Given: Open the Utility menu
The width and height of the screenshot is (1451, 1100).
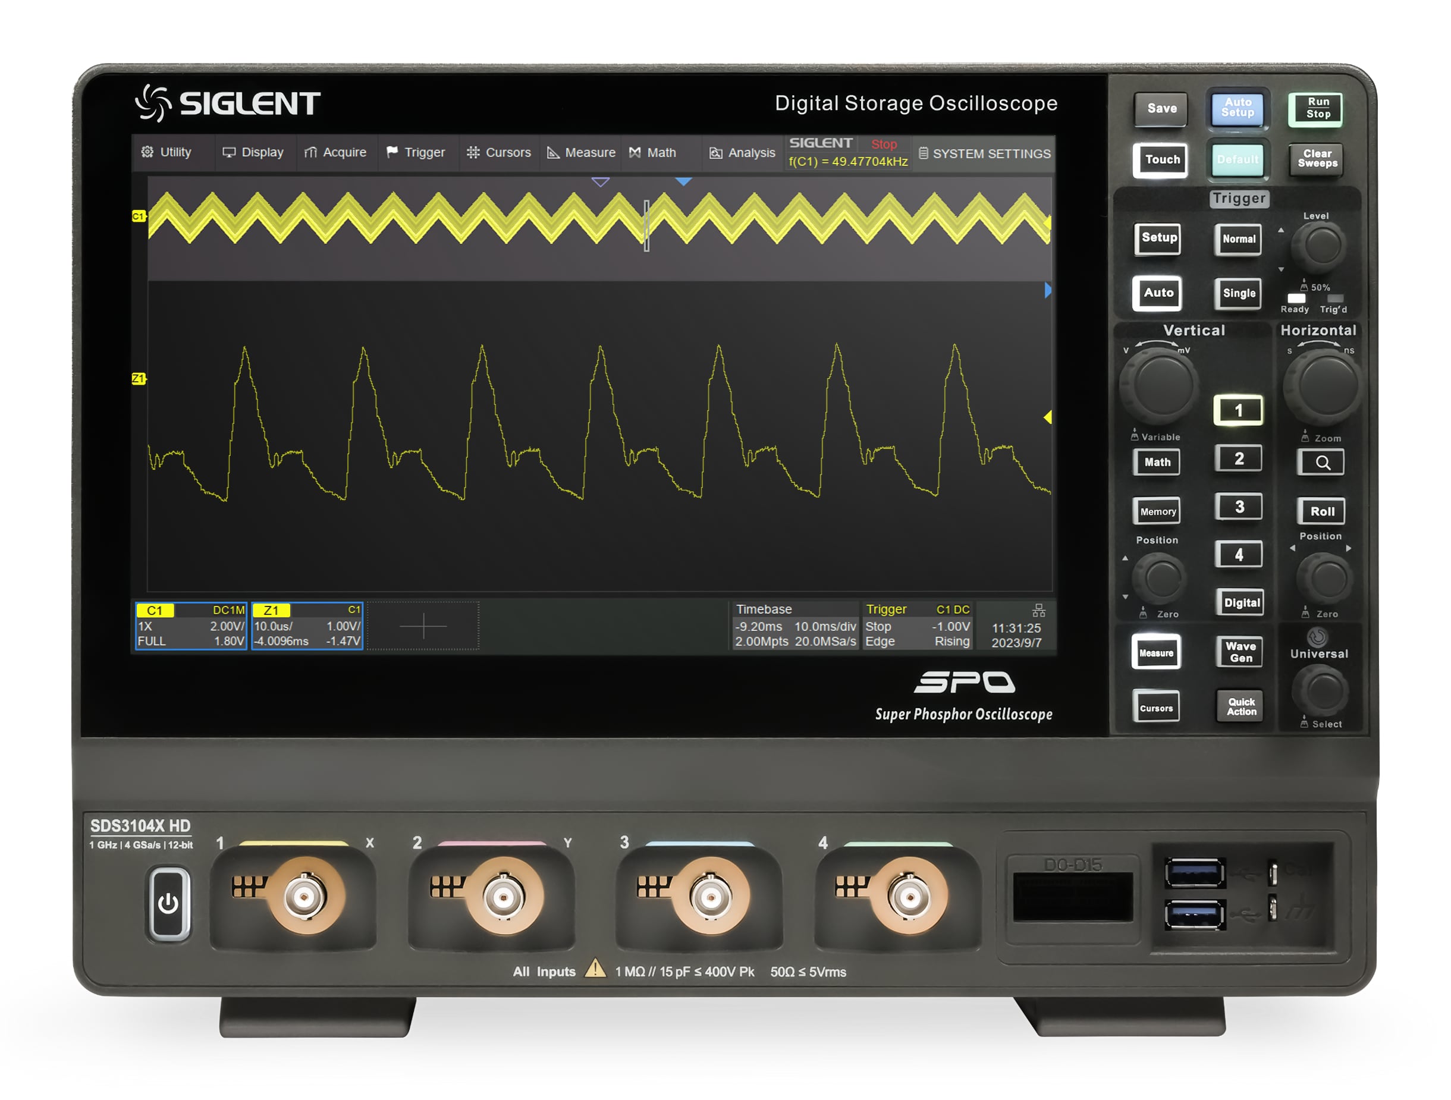Looking at the screenshot, I should click(166, 152).
